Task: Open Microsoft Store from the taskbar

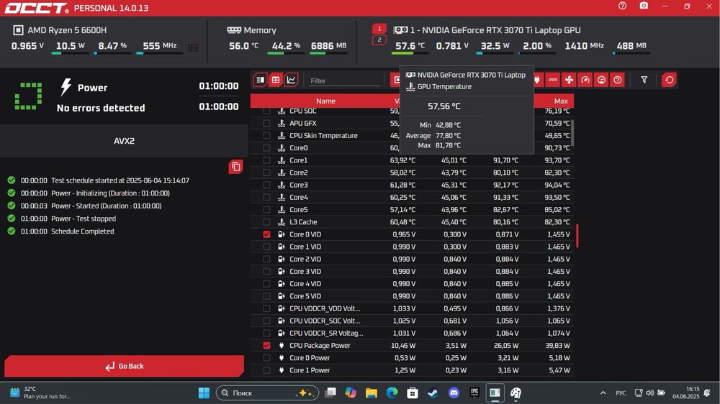Action: pyautogui.click(x=413, y=393)
